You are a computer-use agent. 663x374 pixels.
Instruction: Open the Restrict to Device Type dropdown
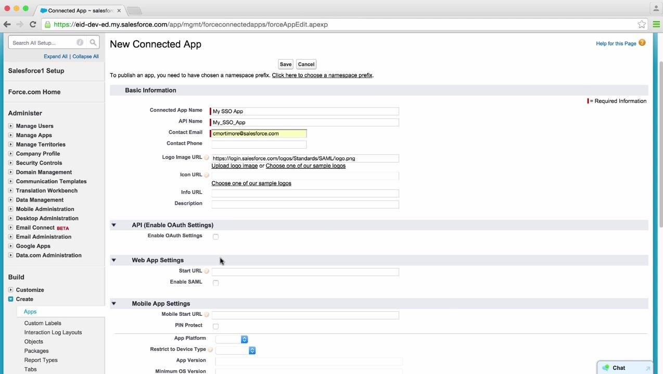tap(235, 351)
